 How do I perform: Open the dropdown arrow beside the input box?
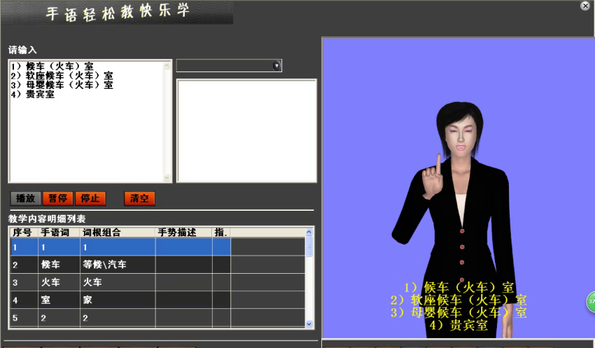tap(276, 66)
